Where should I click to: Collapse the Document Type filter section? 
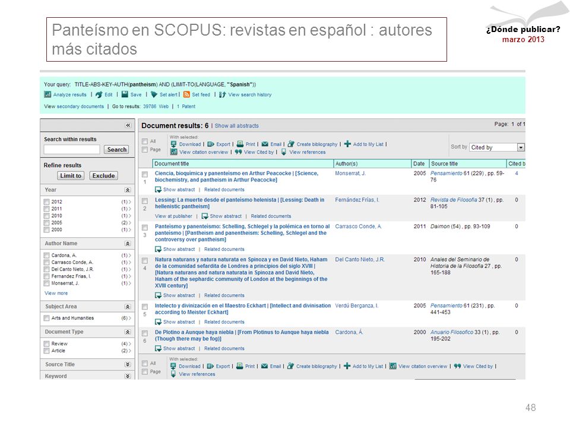coord(128,332)
